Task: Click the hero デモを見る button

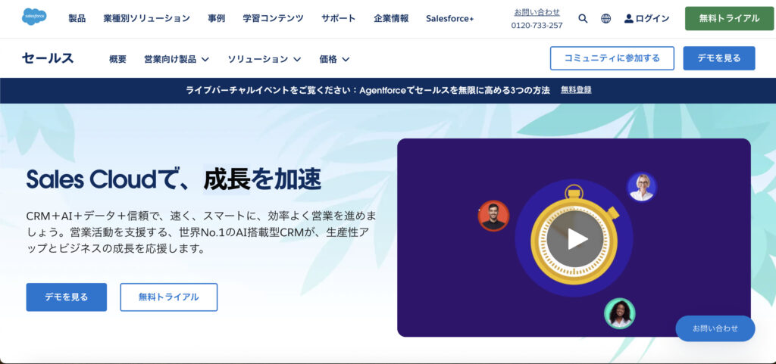Action: [x=67, y=297]
